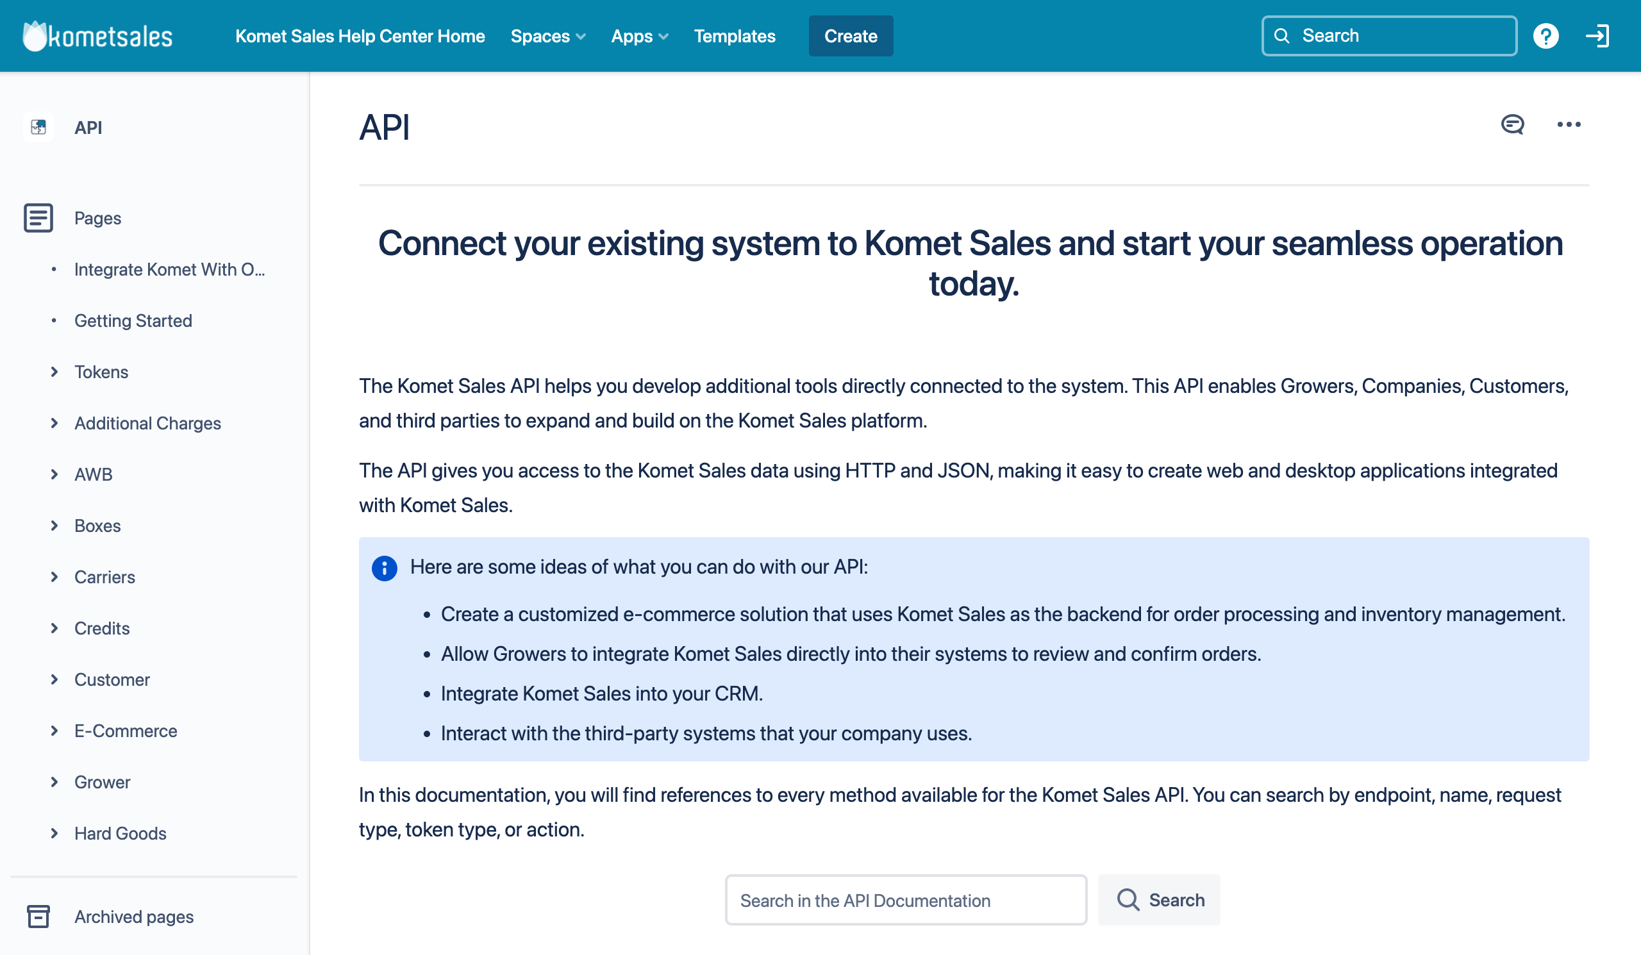Expand the E-Commerce tree node

tap(54, 731)
